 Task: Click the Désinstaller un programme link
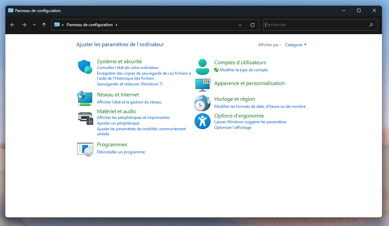click(121, 152)
